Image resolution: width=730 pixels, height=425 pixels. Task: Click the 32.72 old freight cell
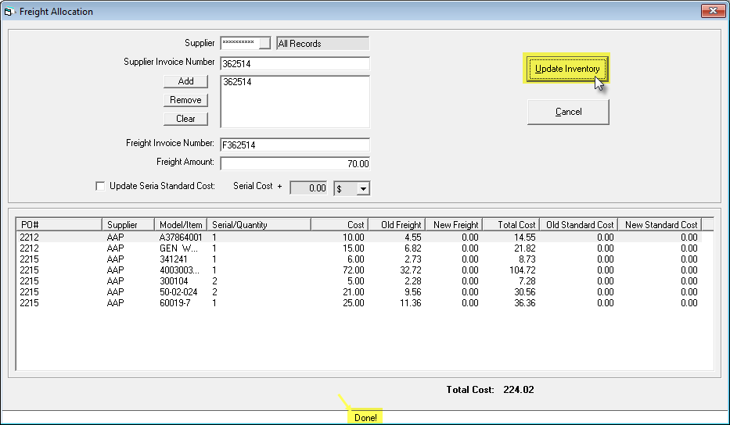point(410,270)
